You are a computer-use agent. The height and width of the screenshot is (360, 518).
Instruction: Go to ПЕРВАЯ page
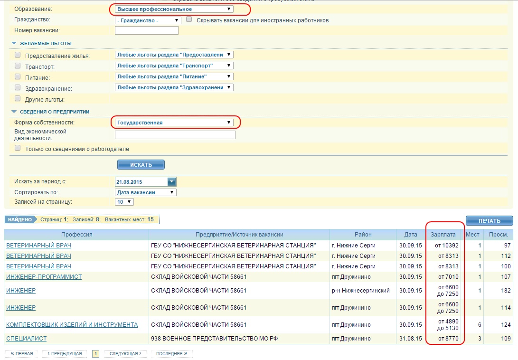22,354
